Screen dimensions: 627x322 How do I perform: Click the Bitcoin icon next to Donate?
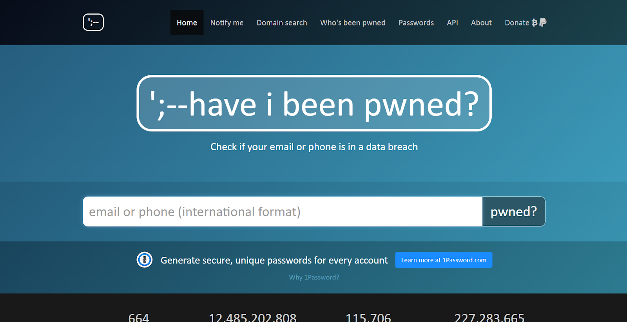(x=535, y=23)
